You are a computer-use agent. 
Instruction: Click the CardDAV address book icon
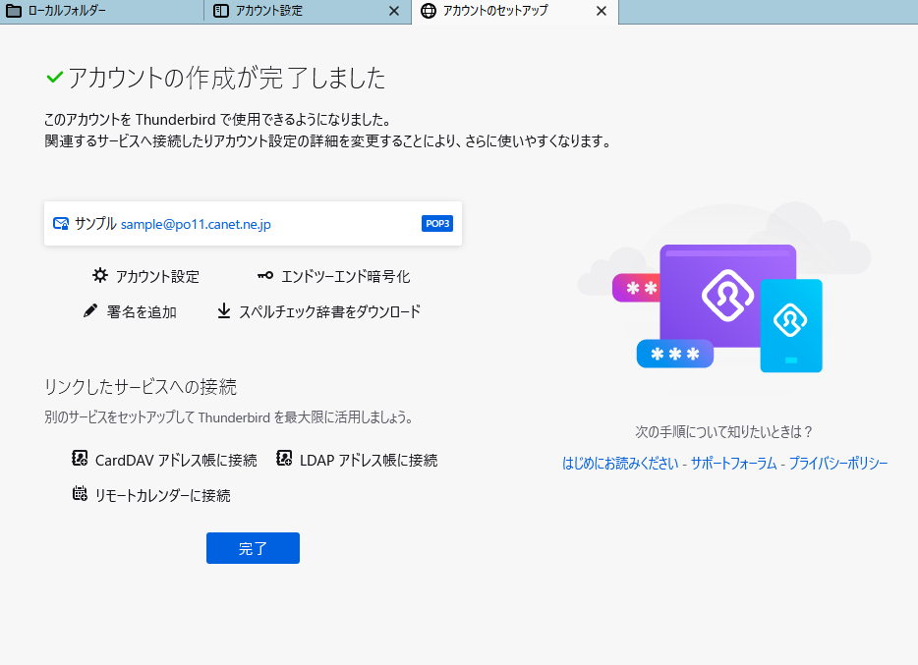click(x=80, y=459)
